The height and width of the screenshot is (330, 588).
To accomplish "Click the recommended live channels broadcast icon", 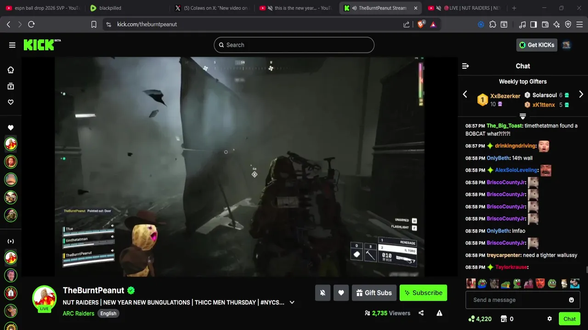I will (11, 242).
